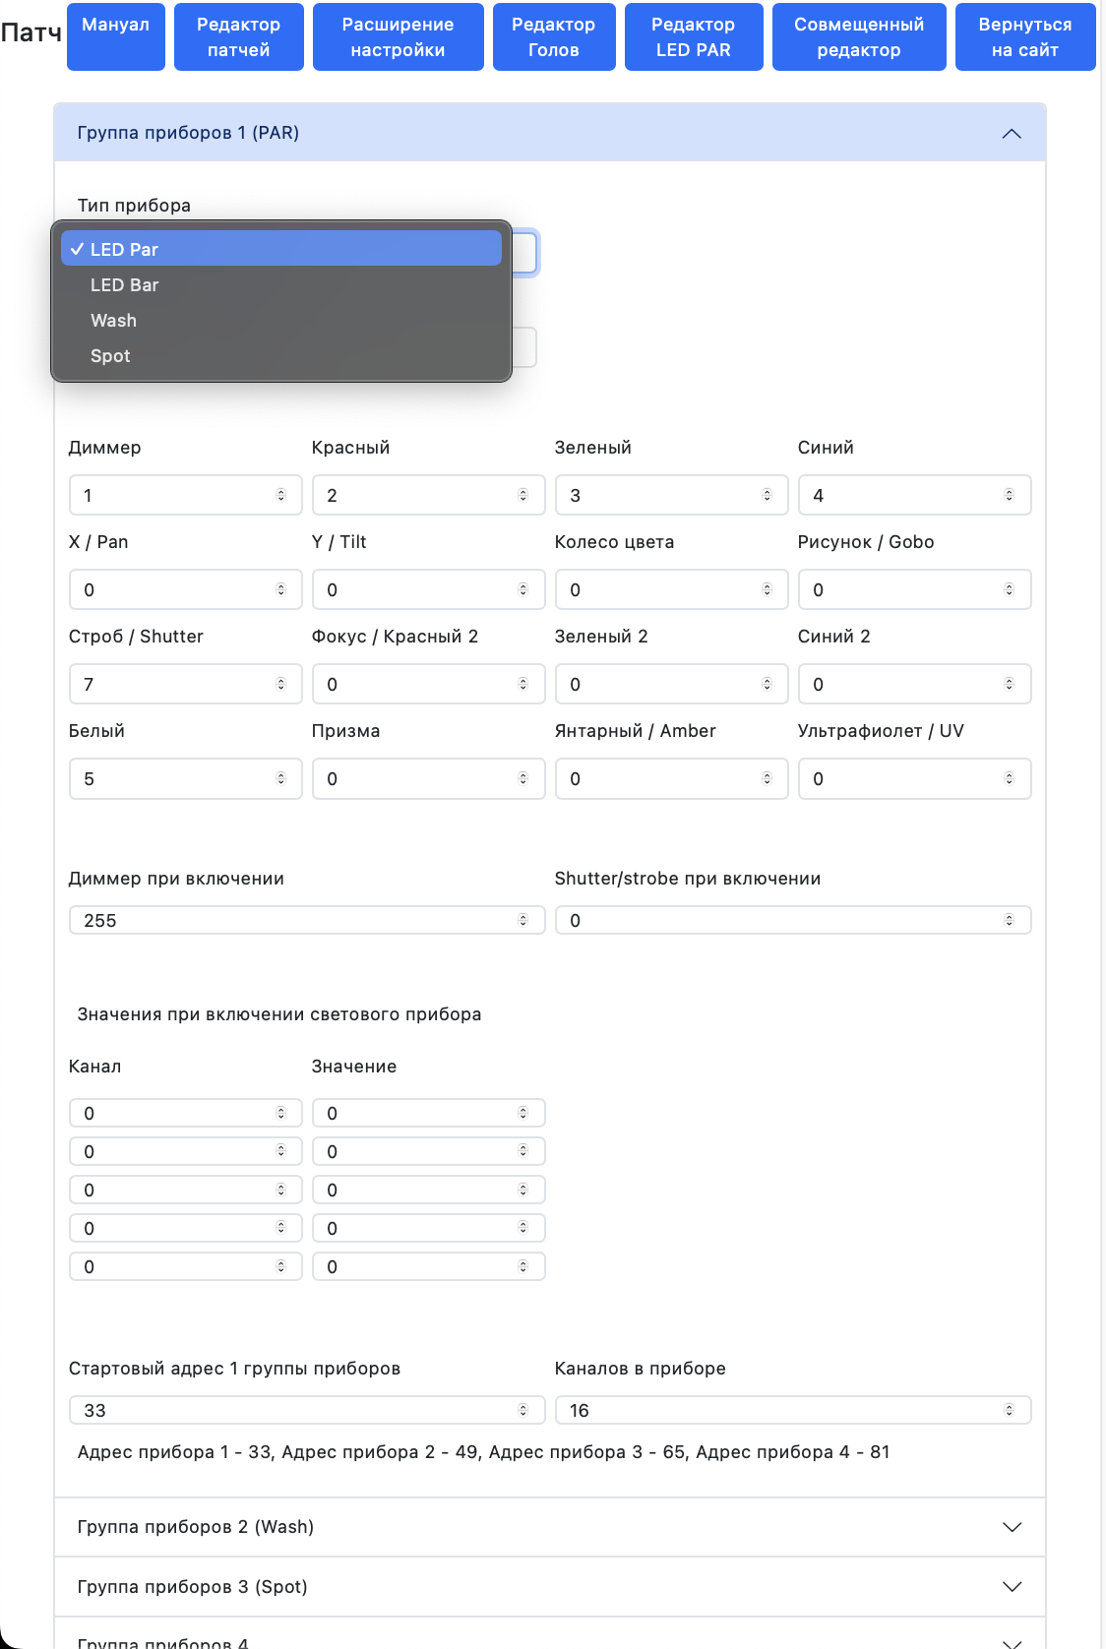The width and height of the screenshot is (1106, 1649).
Task: Click Shutter/strobe при включении field
Action: click(793, 920)
